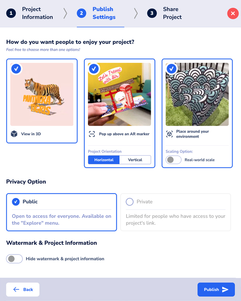Click the step 1 number circle
Viewport: 241px width, 301px height.
point(11,13)
